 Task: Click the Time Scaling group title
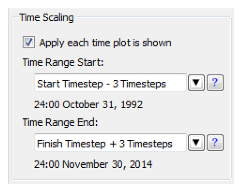(46, 18)
